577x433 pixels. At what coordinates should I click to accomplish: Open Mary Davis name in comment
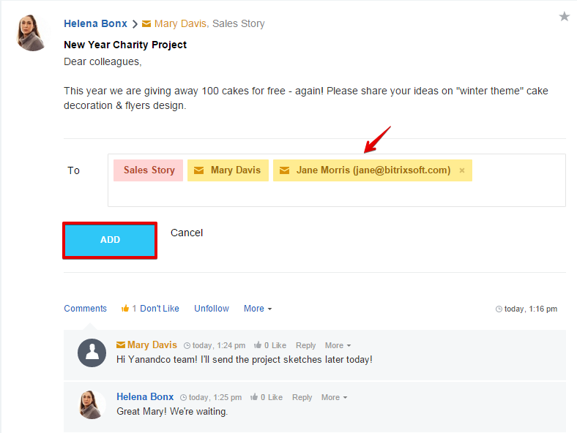pos(152,344)
